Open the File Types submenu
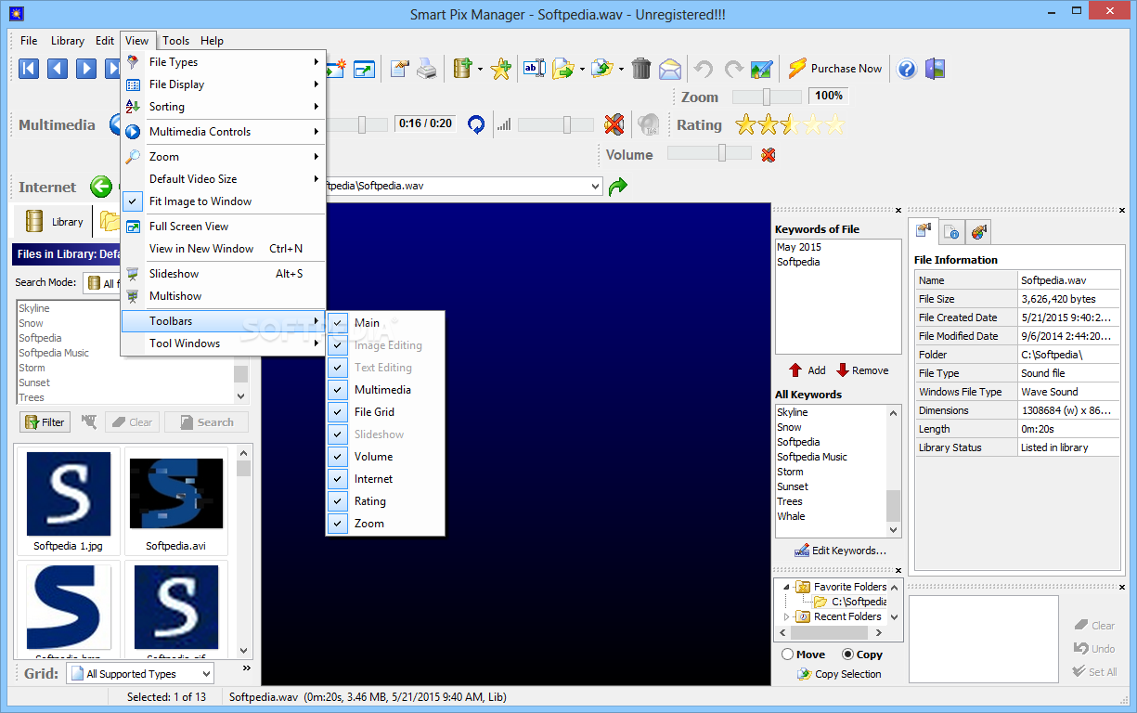The height and width of the screenshot is (713, 1137). coord(223,62)
